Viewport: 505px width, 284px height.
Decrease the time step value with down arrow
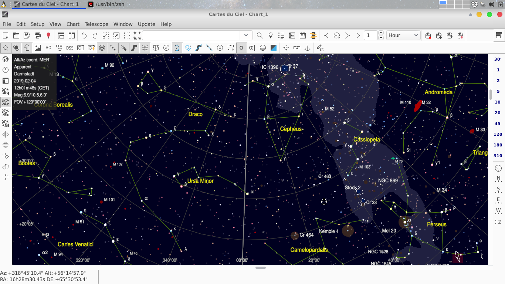pyautogui.click(x=381, y=38)
